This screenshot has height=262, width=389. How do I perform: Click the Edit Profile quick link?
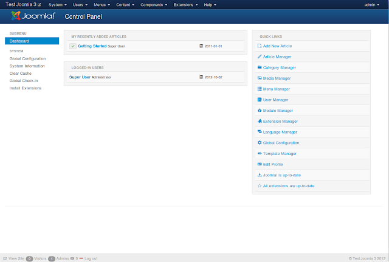tap(273, 164)
